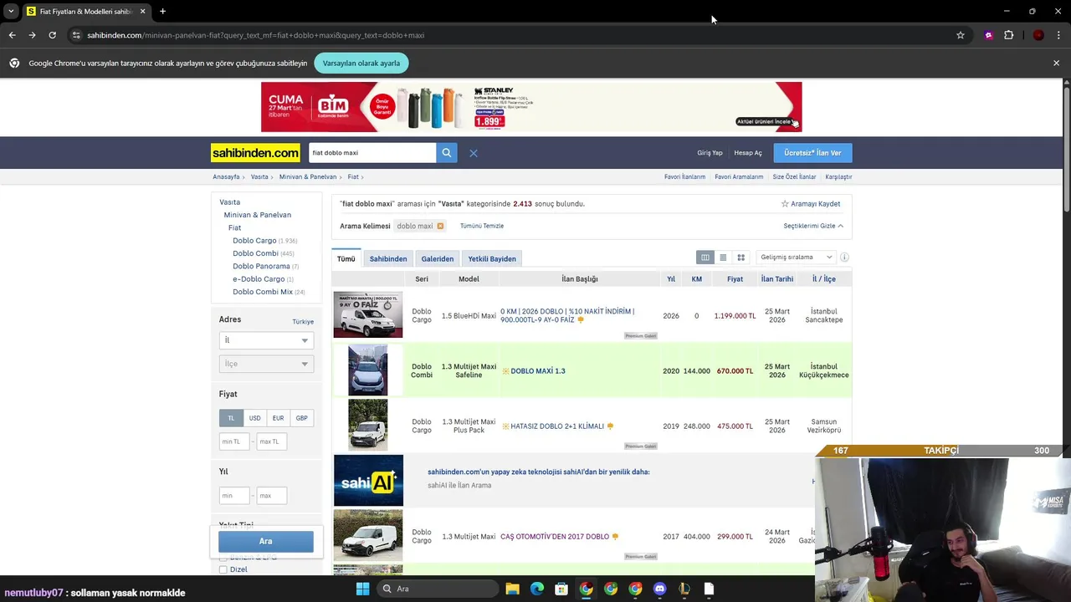Screen dimensions: 1071x602
Task: Click Varsayılan olarak ayarla button
Action: (x=361, y=63)
